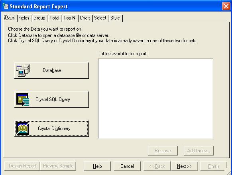Click the Crystal SQL Query icon
The height and width of the screenshot is (175, 232).
click(23, 99)
